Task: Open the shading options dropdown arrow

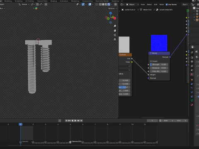Action: point(112,5)
